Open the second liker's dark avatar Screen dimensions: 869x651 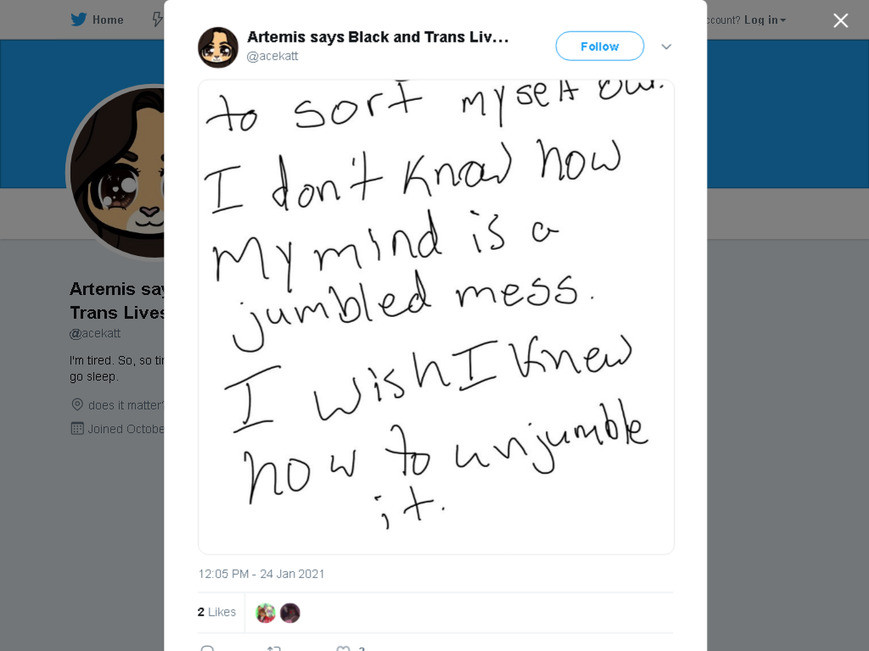290,613
